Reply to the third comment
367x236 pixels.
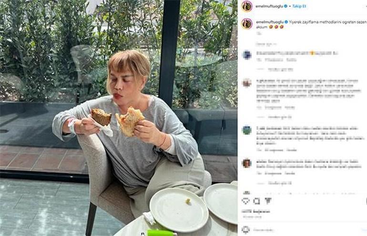pos(292,149)
